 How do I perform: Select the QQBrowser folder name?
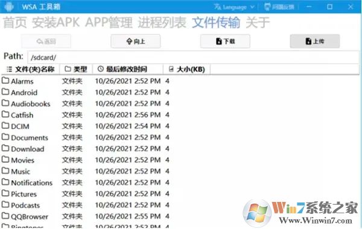pos(30,217)
